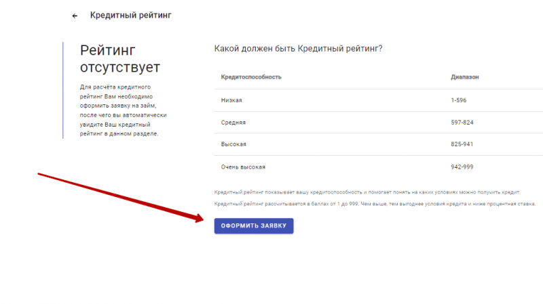Screen dimensions: 543x304
Task: Click the Кредитный рейтинг показывает вашу кредитоспособность sentence
Action: pyautogui.click(x=367, y=193)
